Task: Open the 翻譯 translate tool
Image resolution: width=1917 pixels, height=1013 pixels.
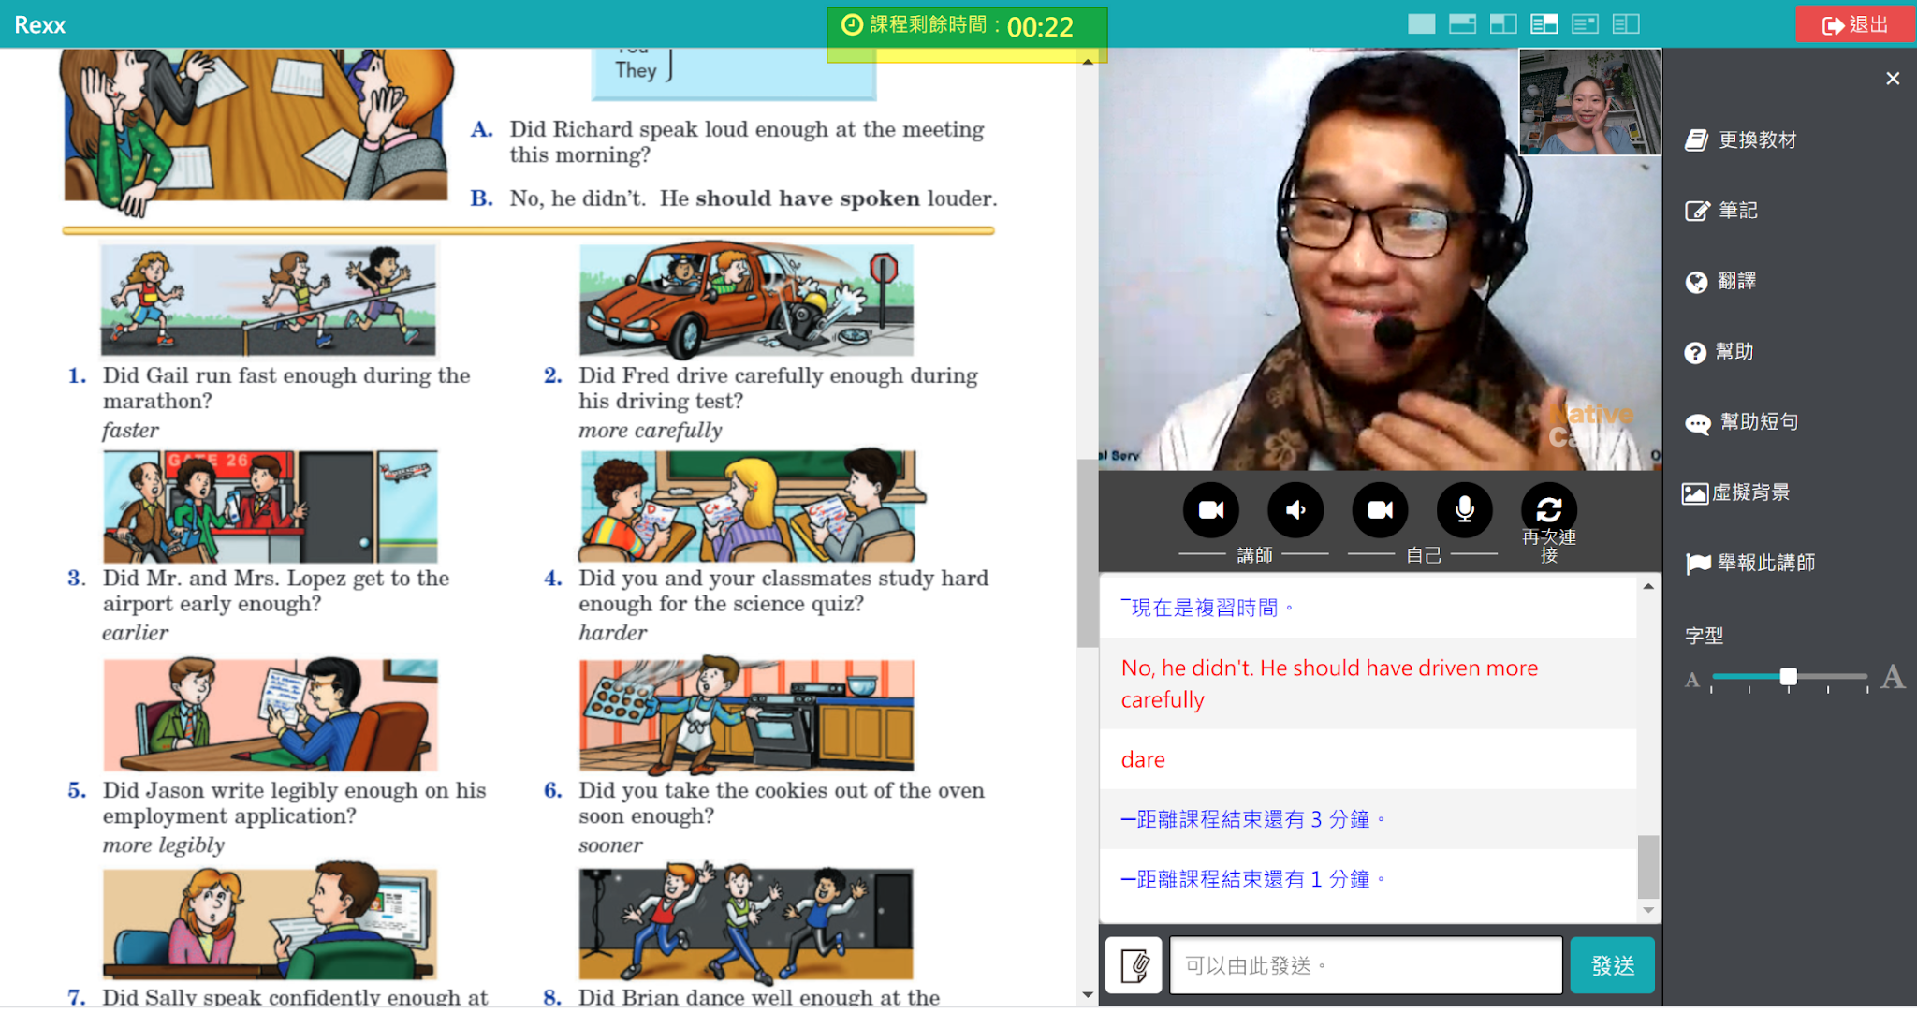Action: (1722, 281)
